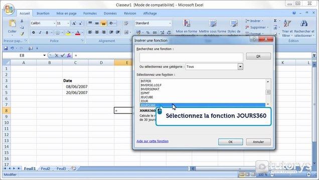Click the Coller paste icon
This screenshot has width=319, height=180.
12,24
